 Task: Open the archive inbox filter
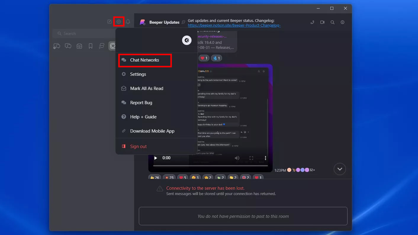tap(79, 46)
